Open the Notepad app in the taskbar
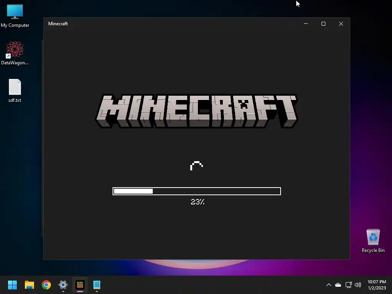The image size is (392, 294). [97, 285]
